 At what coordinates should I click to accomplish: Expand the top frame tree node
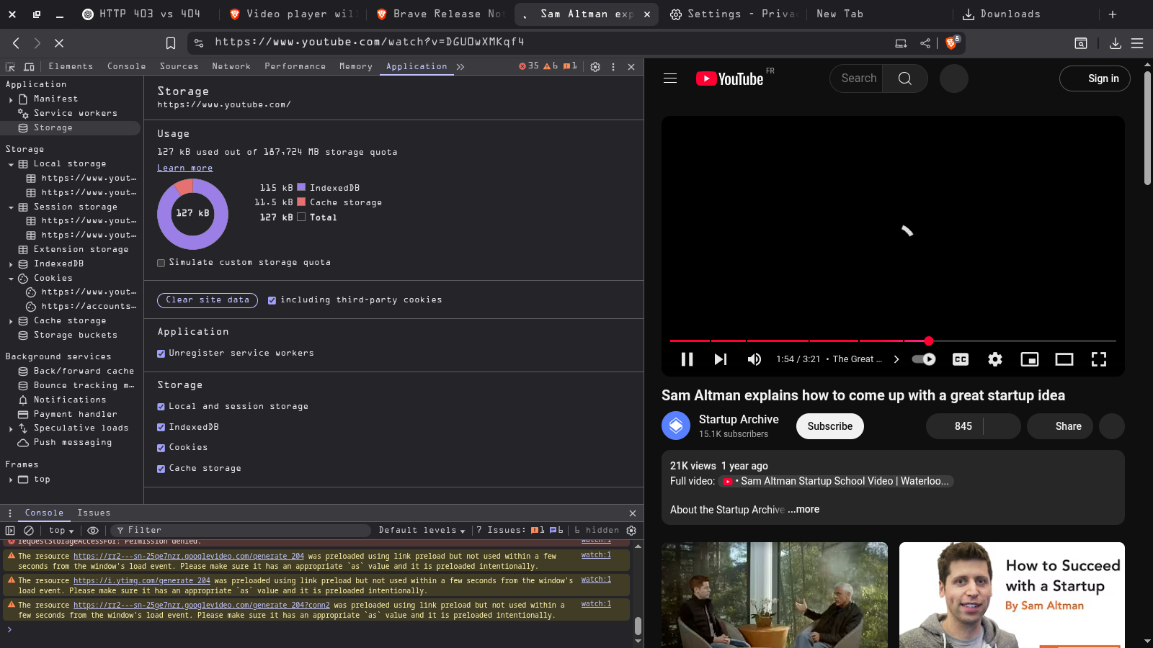tap(11, 480)
